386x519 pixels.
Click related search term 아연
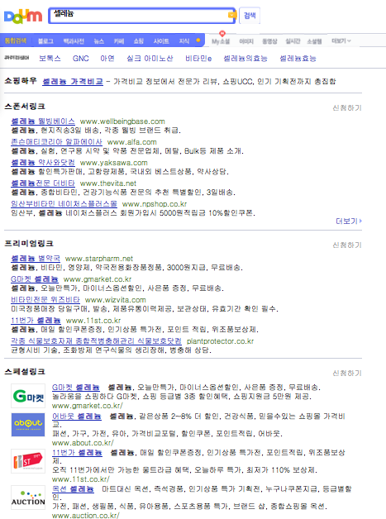click(107, 59)
